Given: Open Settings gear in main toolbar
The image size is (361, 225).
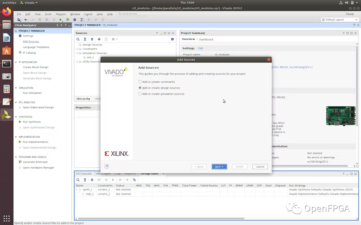Looking at the screenshot, I should point(75,20).
